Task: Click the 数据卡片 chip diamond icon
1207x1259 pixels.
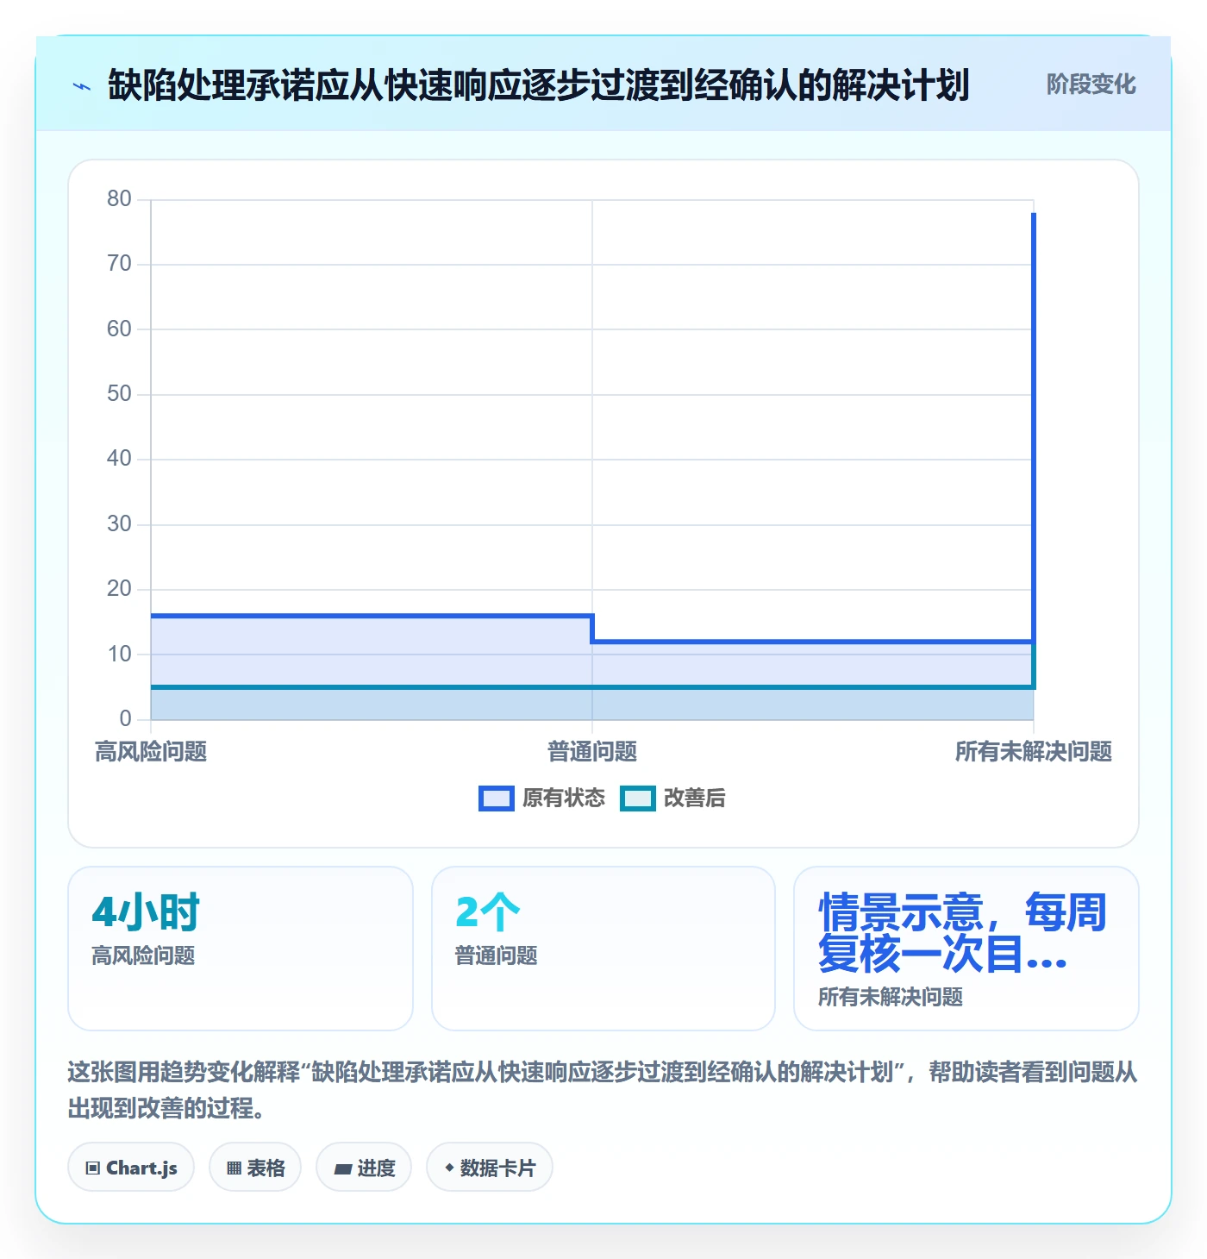Action: 449,1168
